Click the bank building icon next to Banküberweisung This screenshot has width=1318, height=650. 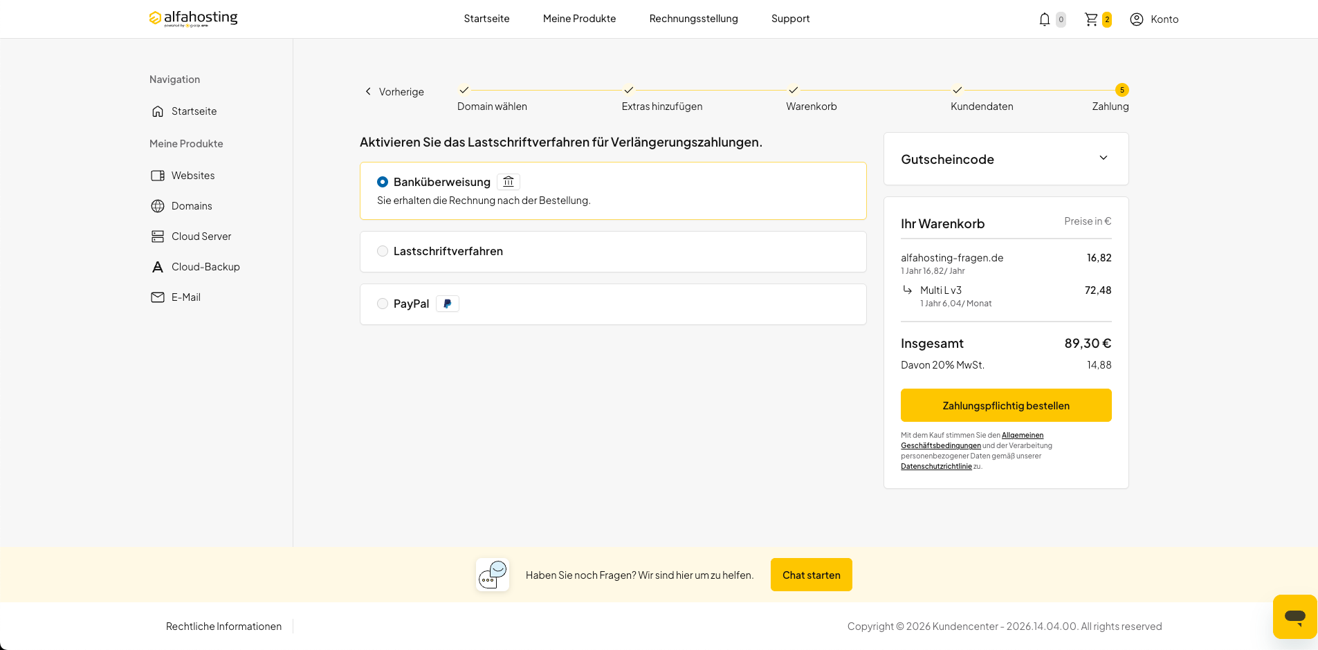point(509,182)
